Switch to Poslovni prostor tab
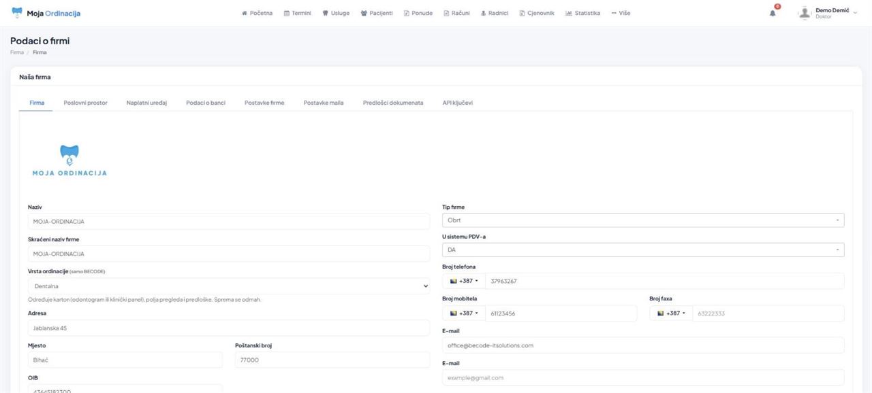 (85, 103)
